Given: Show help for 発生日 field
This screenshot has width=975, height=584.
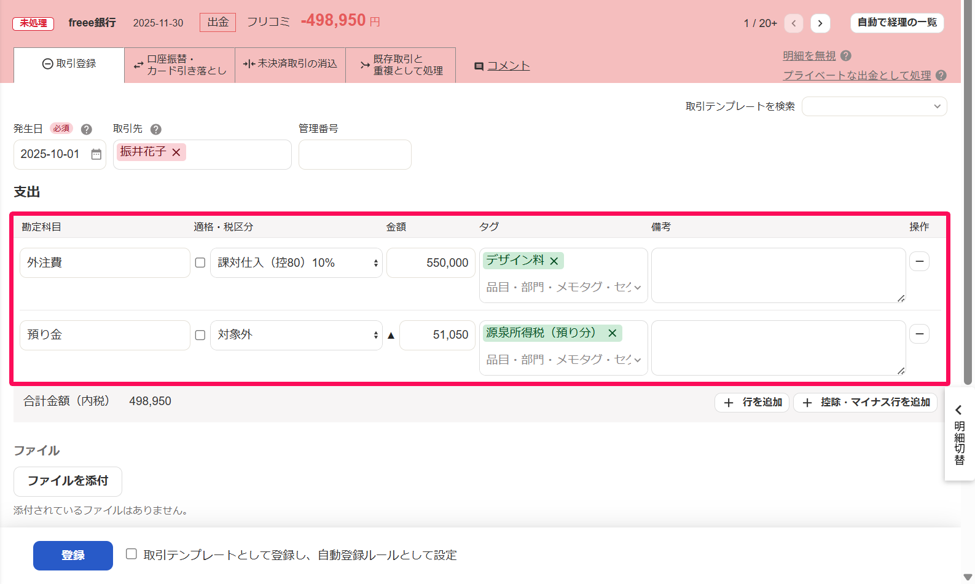Looking at the screenshot, I should coord(87,129).
